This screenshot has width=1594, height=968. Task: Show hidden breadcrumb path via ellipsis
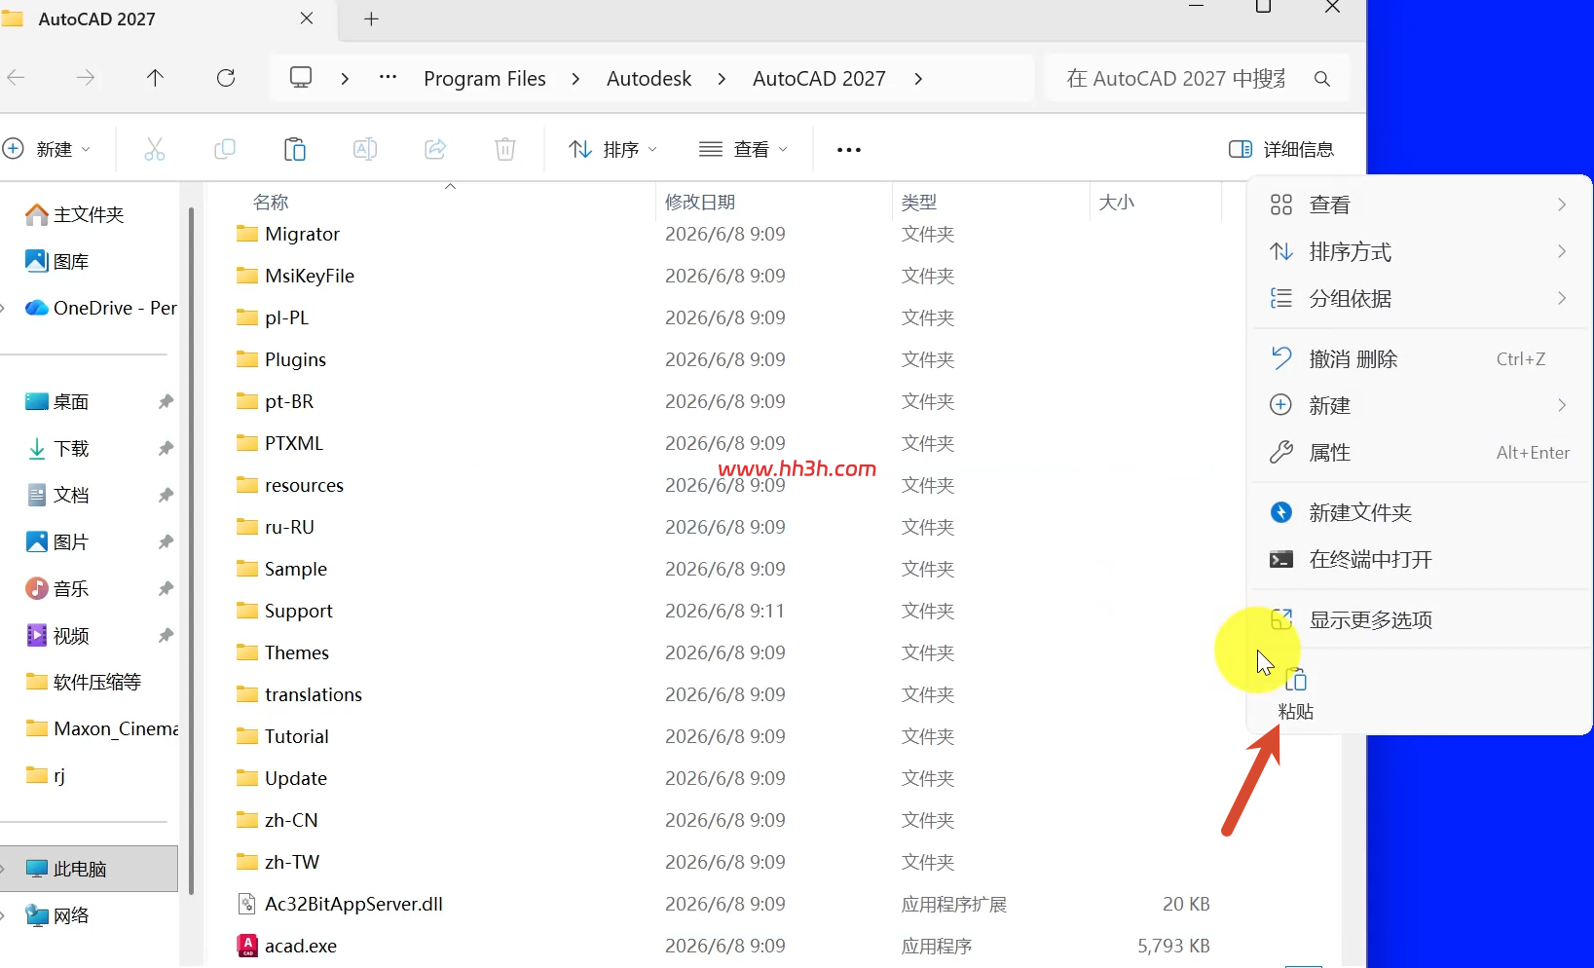388,77
